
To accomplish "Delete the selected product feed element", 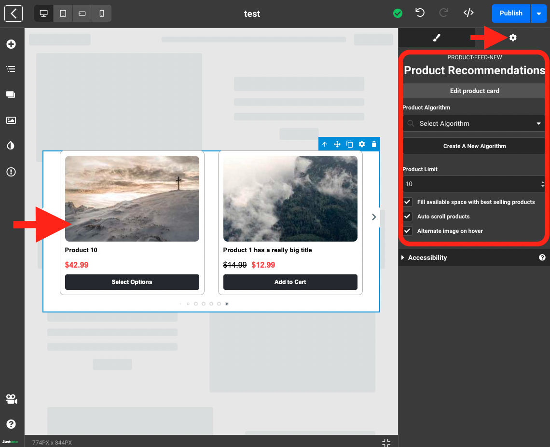I will [374, 144].
